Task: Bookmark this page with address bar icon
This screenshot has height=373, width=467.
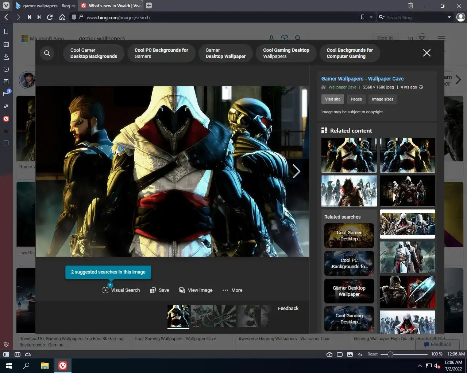Action: [362, 17]
